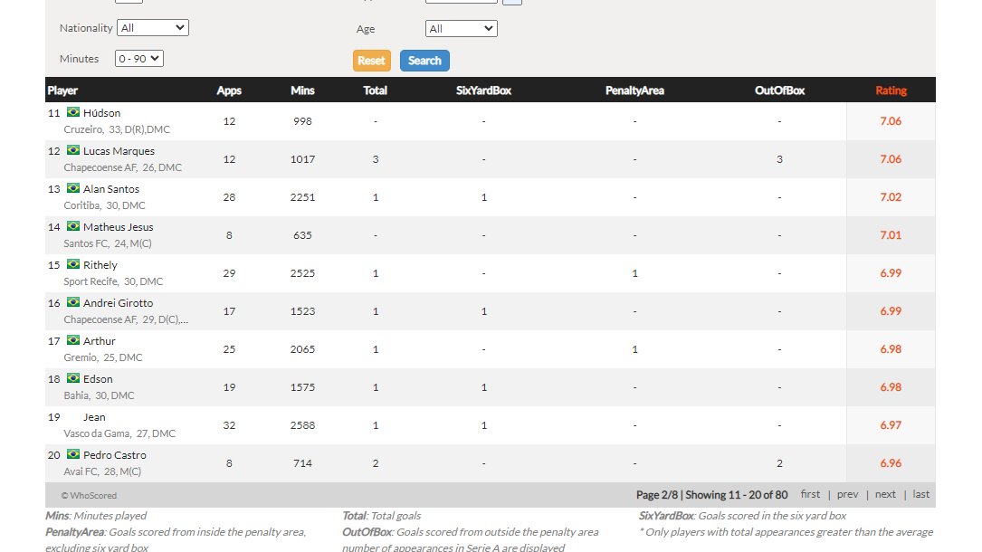Sort table by Apps column header
Viewport: 982px width, 552px height.
click(x=229, y=90)
